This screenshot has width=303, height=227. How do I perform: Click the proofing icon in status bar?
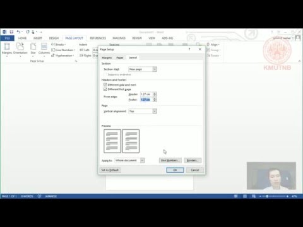point(39,196)
